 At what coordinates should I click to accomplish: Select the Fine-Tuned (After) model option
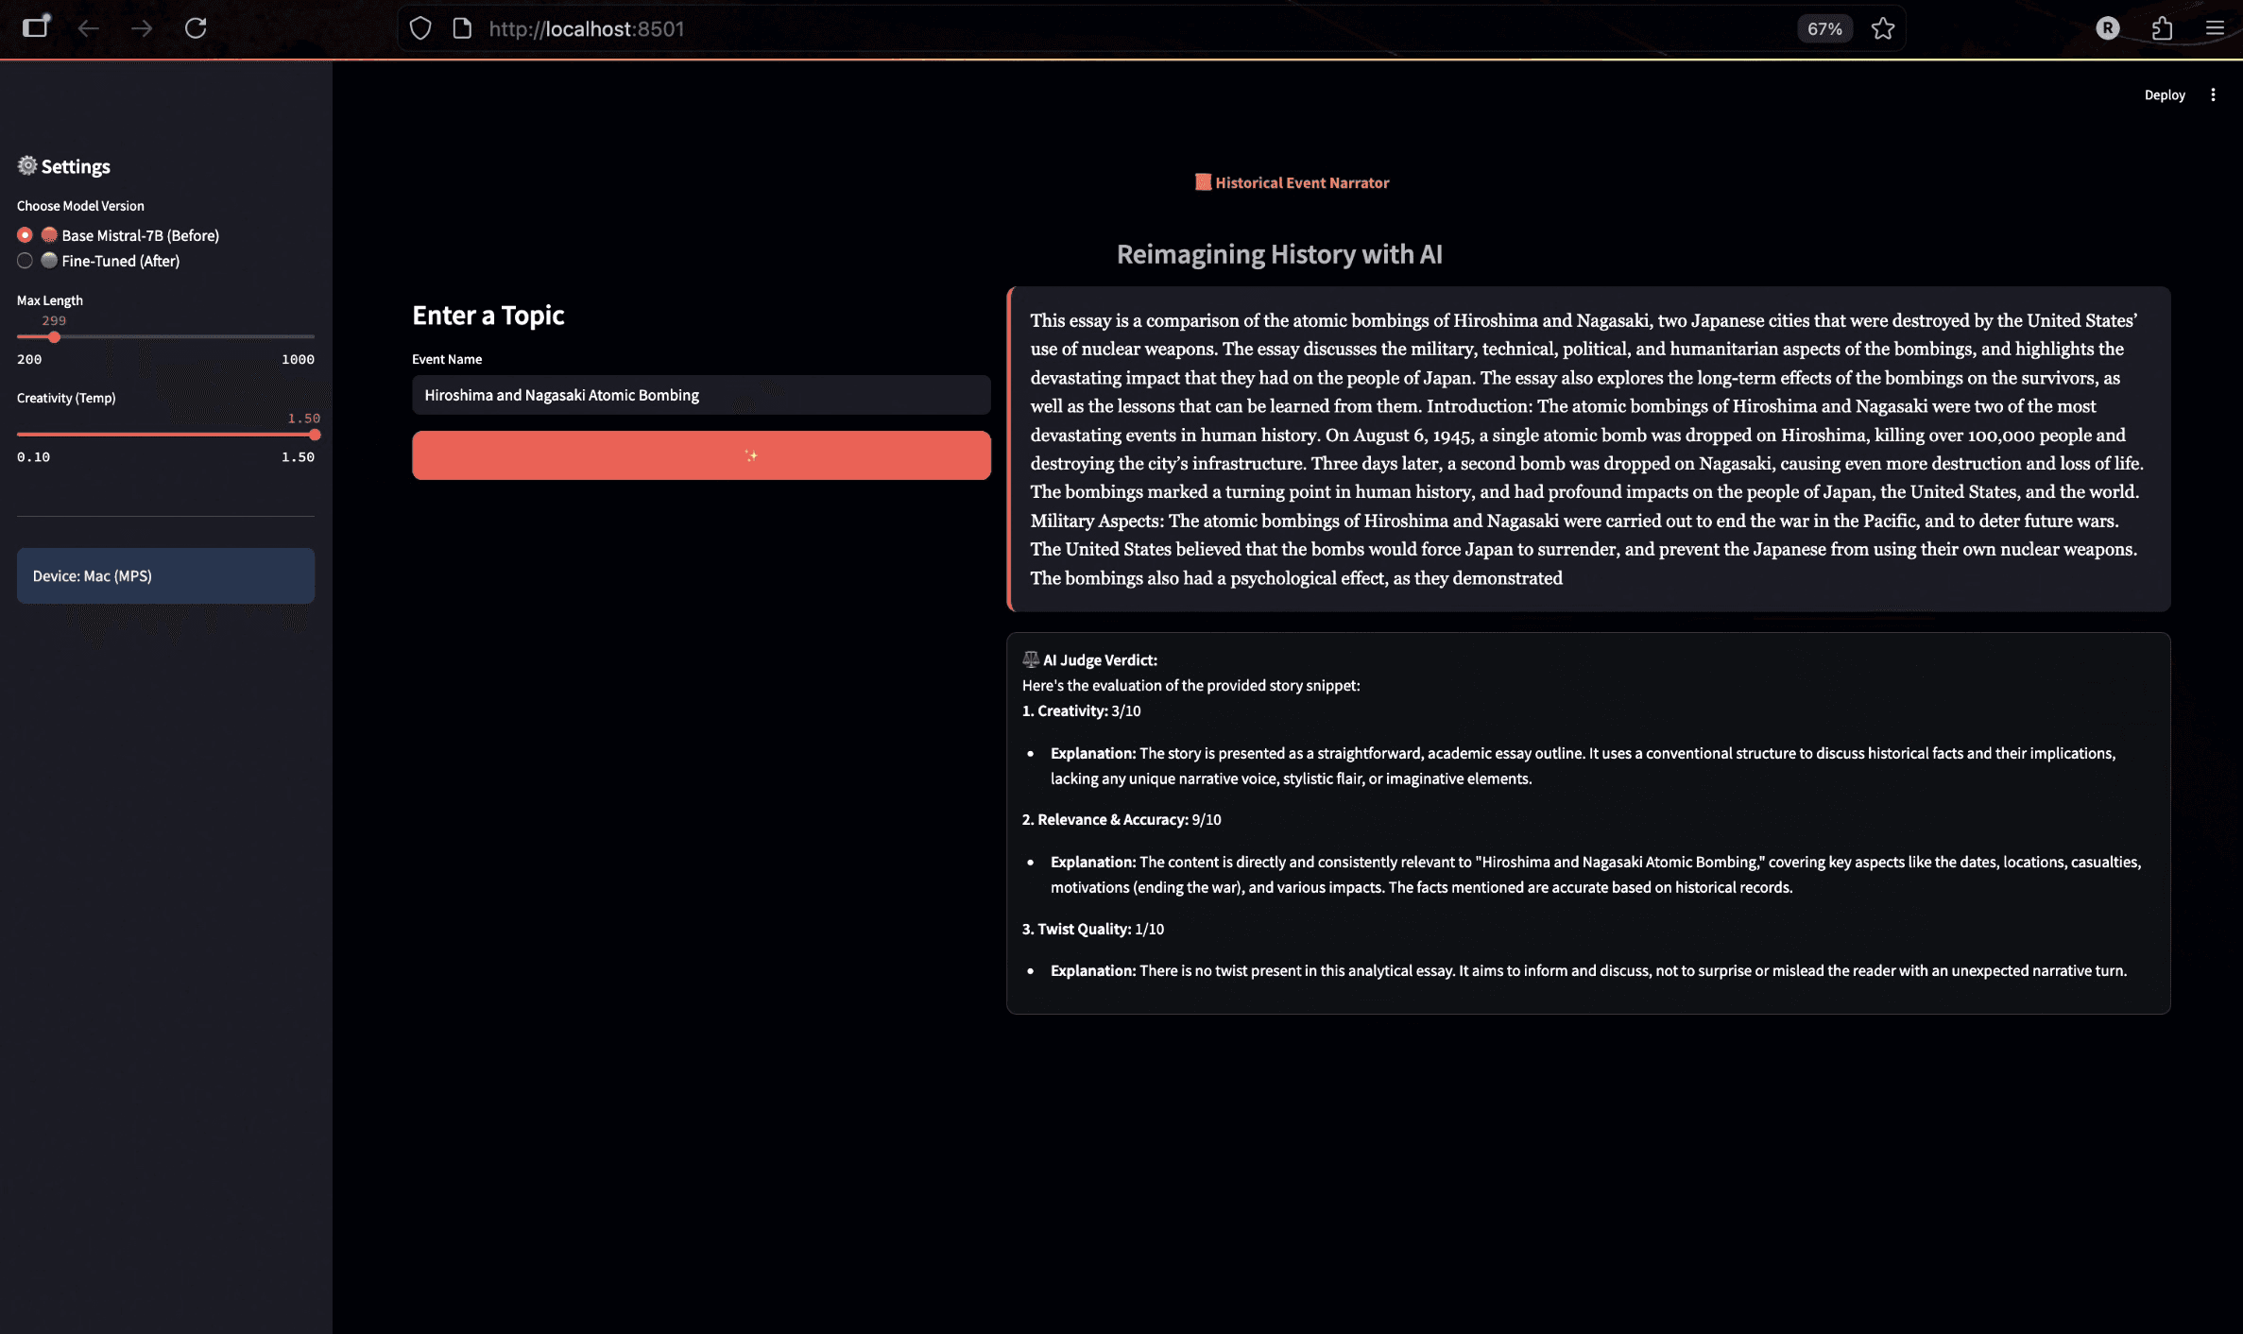coord(98,261)
